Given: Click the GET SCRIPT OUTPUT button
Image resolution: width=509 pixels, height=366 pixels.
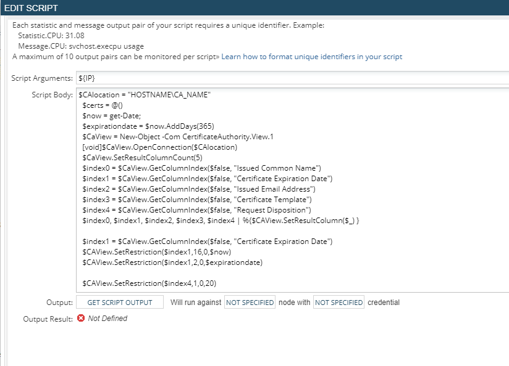Looking at the screenshot, I should pos(120,303).
